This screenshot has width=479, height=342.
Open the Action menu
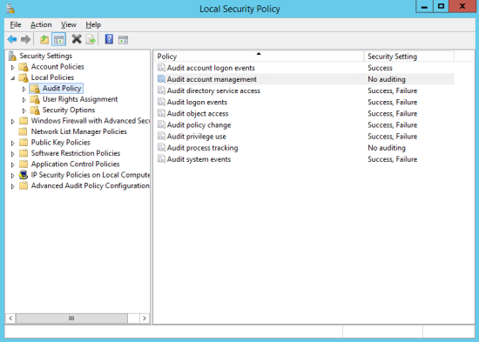click(x=41, y=24)
